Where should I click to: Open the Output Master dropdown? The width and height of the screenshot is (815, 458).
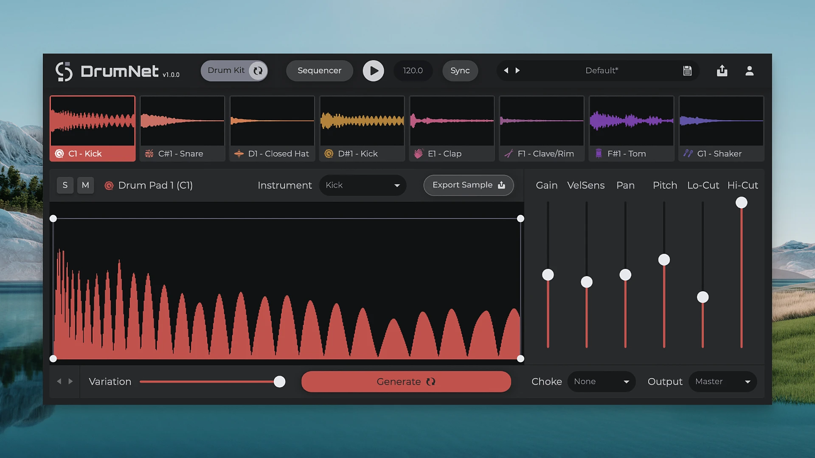(x=722, y=382)
